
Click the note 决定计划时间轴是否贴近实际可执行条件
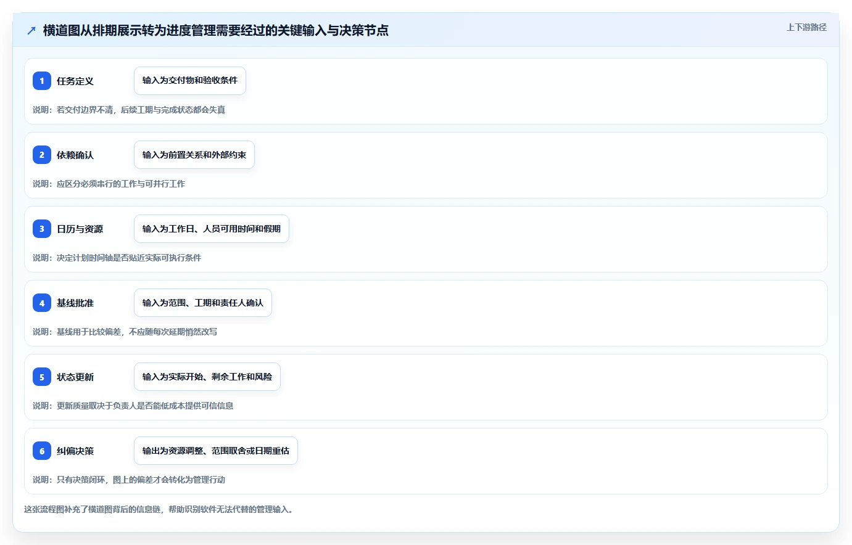(x=129, y=258)
